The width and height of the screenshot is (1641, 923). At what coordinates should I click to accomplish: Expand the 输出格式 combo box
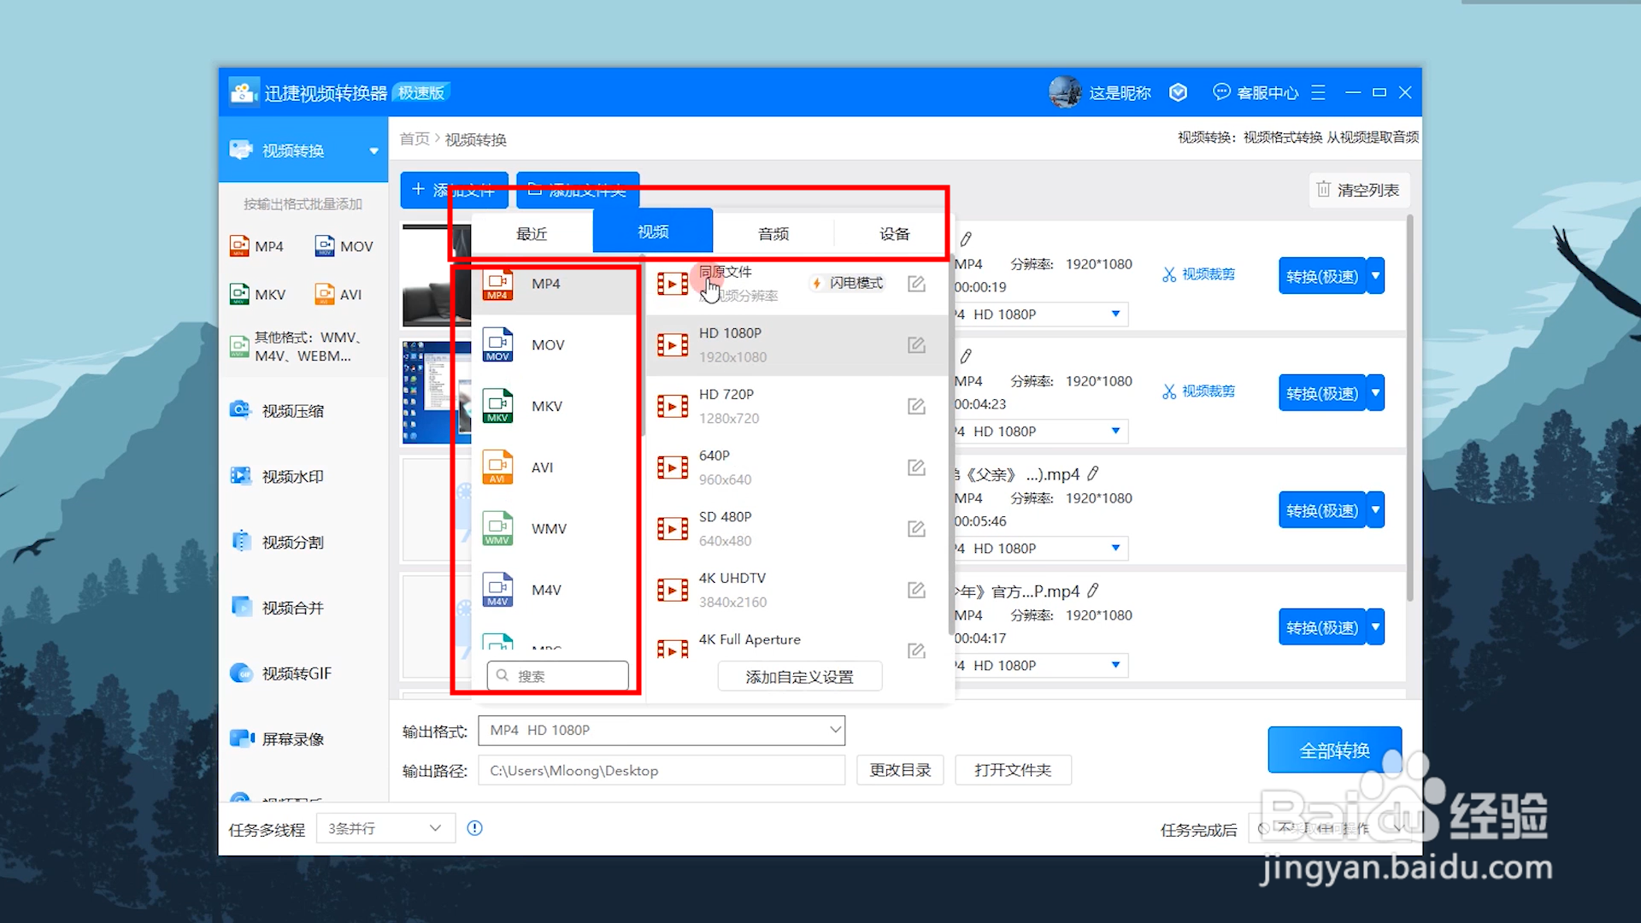[x=834, y=730]
